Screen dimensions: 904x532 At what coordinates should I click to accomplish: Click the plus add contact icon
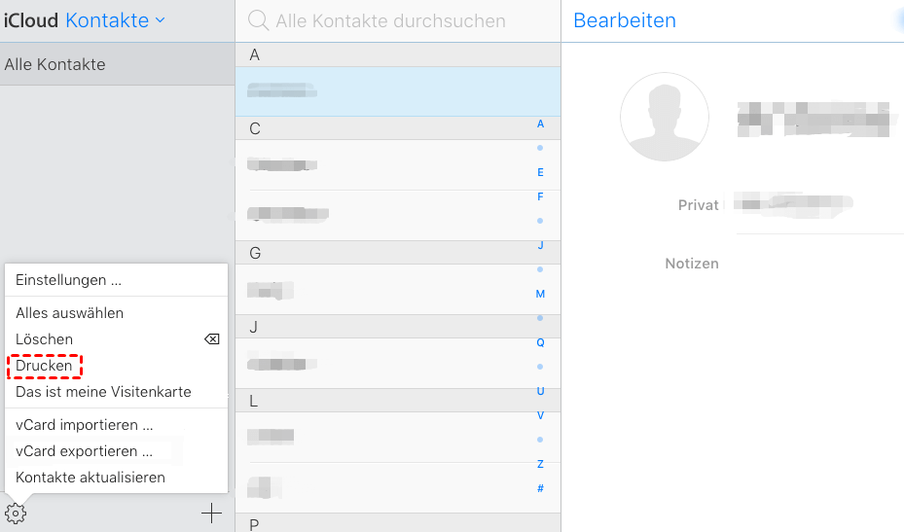pyautogui.click(x=211, y=514)
